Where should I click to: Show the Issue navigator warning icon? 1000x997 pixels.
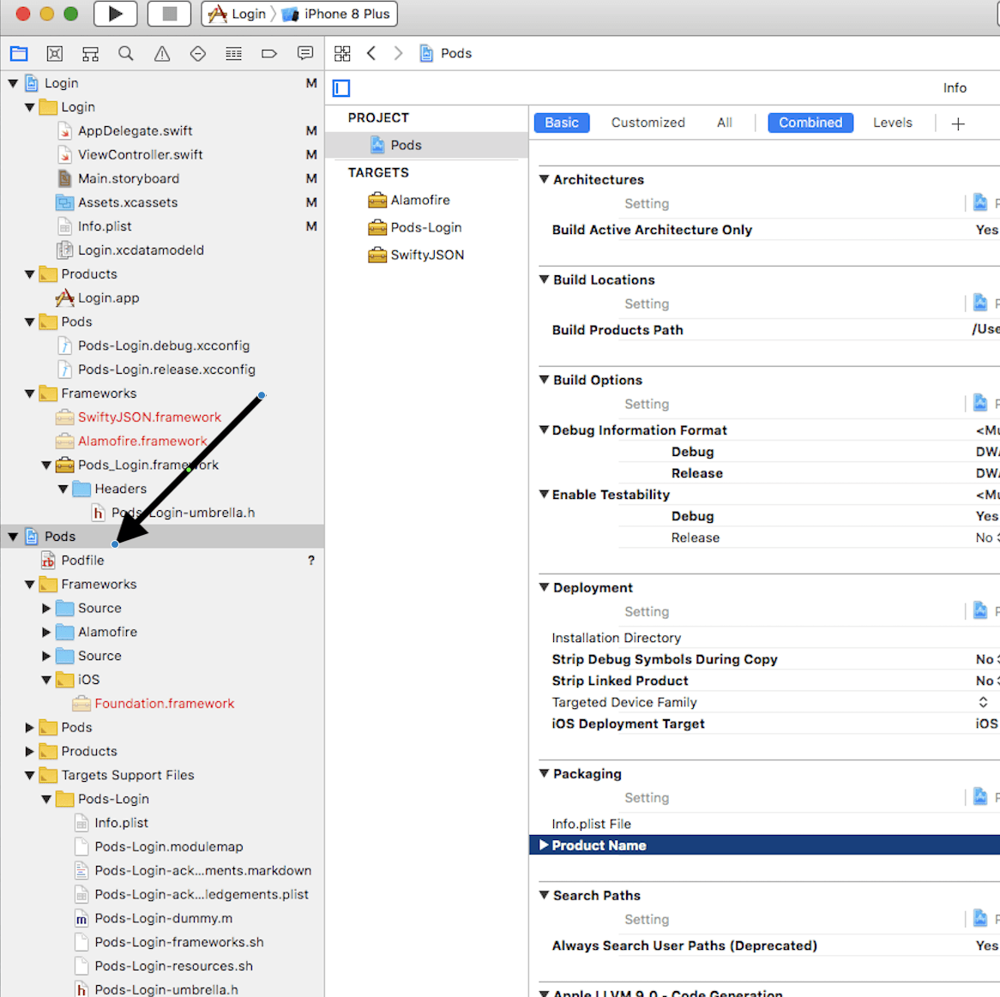(x=161, y=54)
